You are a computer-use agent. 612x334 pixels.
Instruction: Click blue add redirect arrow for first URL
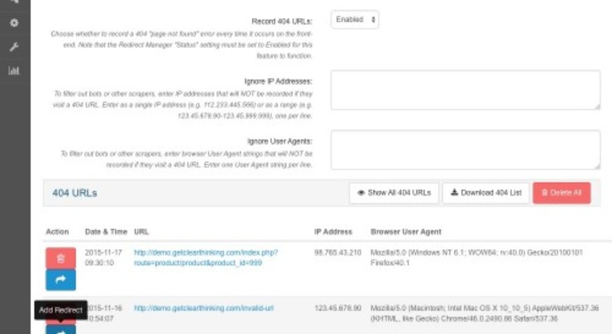[61, 279]
